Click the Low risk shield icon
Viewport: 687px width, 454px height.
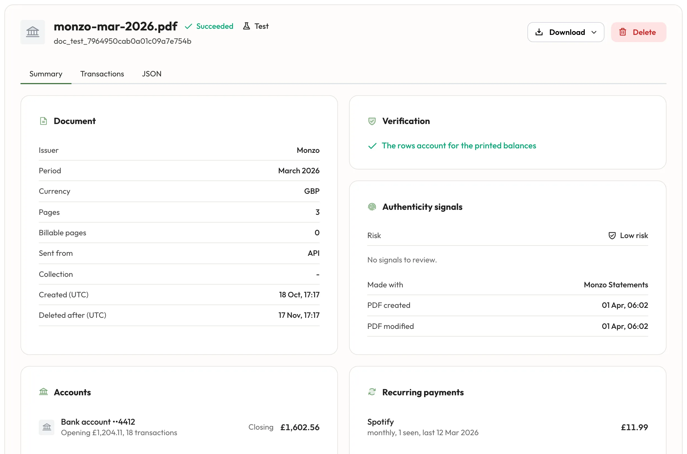612,236
